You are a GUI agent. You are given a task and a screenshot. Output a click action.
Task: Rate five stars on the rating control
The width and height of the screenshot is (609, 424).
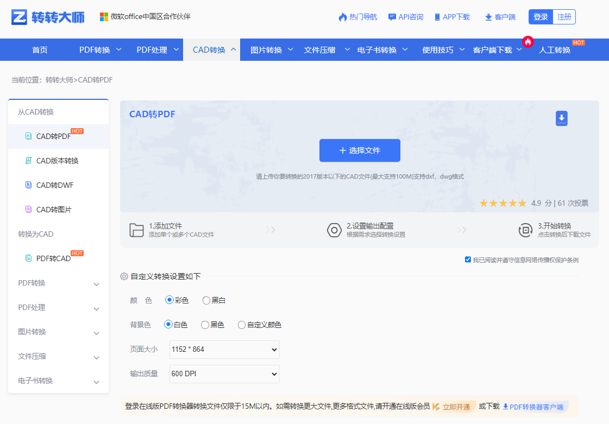(x=522, y=203)
